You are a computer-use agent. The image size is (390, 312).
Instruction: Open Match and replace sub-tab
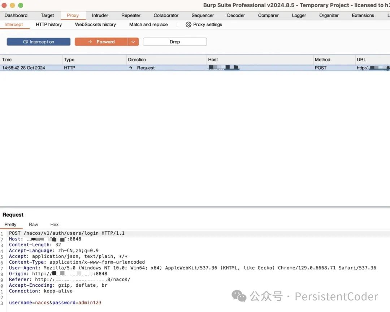click(148, 25)
